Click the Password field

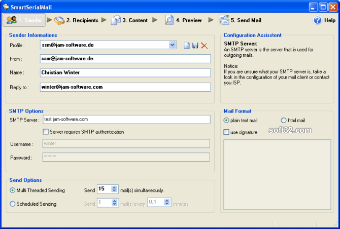pyautogui.click(x=126, y=157)
